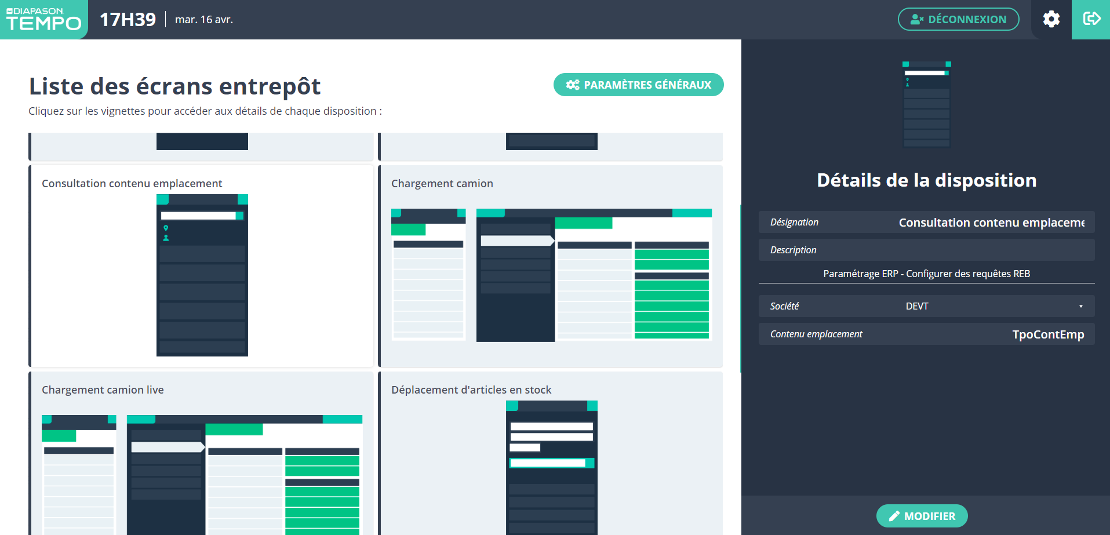Click the 'Détails de la disposition' heading
The width and height of the screenshot is (1110, 535).
click(926, 180)
